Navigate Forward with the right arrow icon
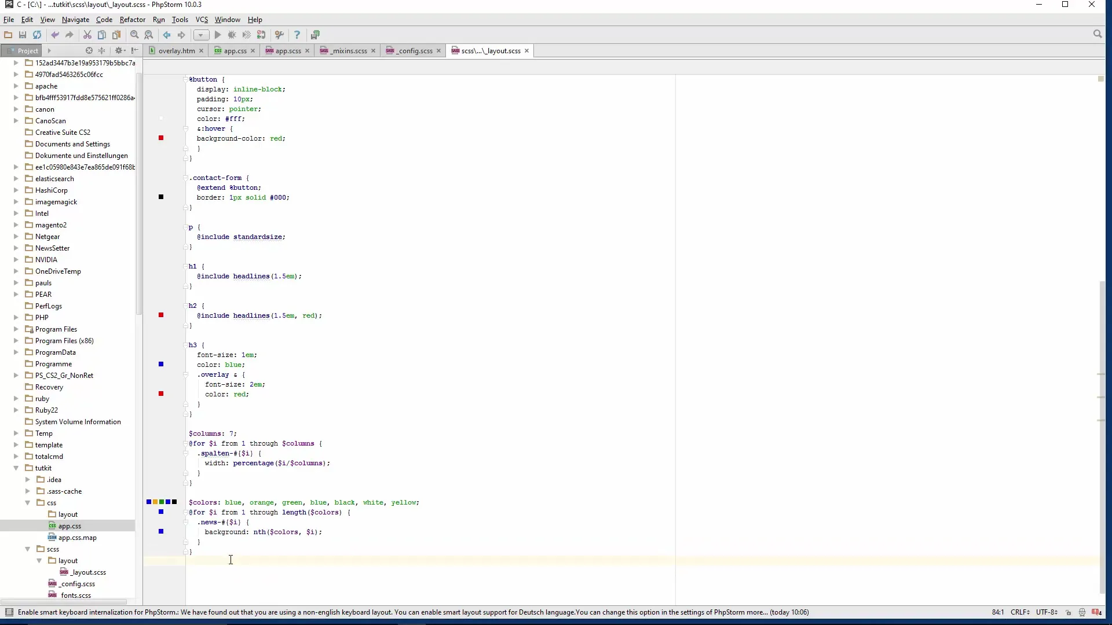1112x625 pixels. click(181, 35)
